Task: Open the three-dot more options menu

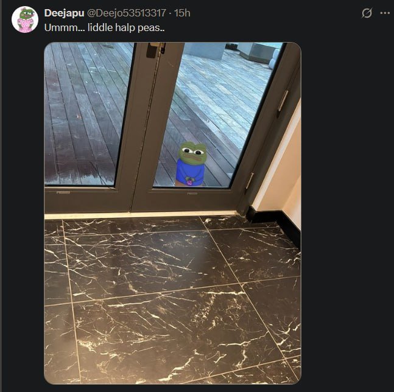Action: (385, 13)
